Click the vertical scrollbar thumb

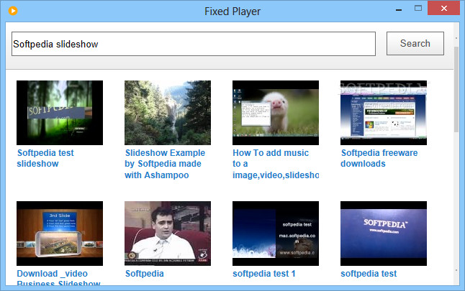coord(456,89)
